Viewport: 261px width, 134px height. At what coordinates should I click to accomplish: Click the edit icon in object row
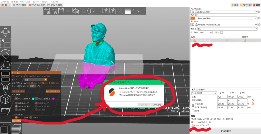pyautogui.click(x=245, y=40)
